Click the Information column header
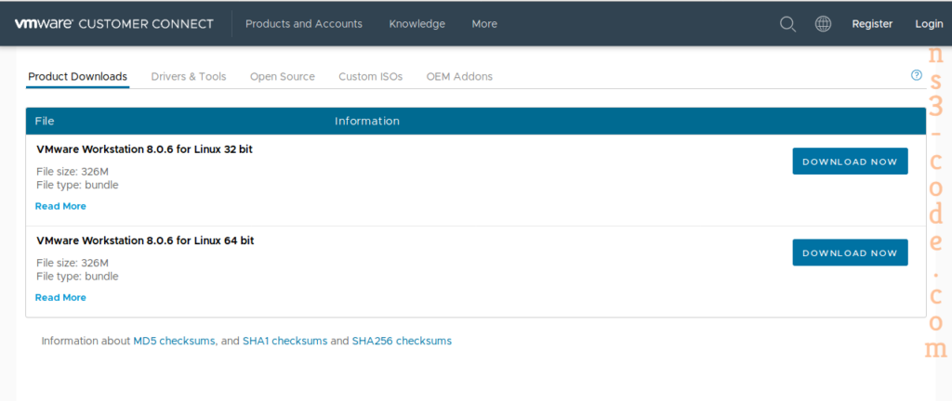The width and height of the screenshot is (952, 401). coord(366,122)
